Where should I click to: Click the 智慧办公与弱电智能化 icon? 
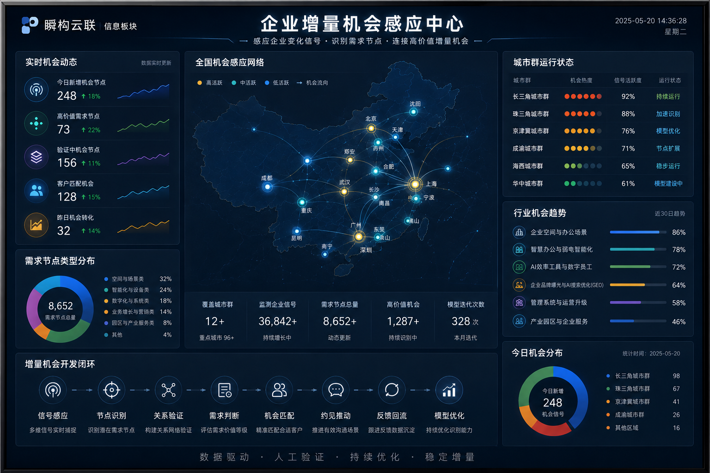[x=519, y=249]
